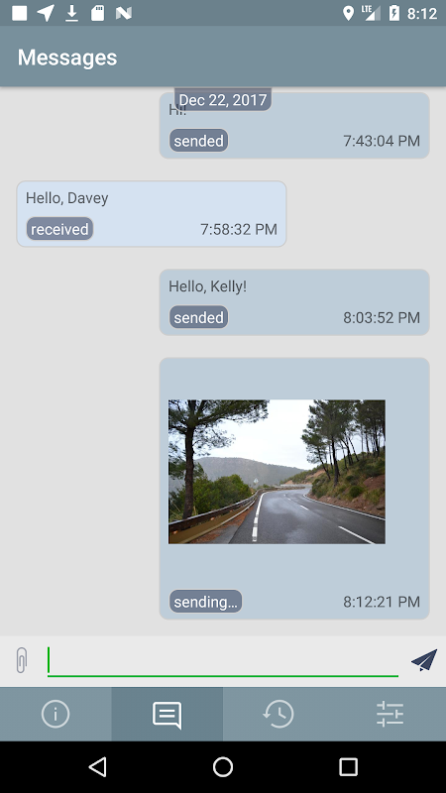446x793 pixels.
Task: Tap the Messages header title
Action: pyautogui.click(x=67, y=57)
